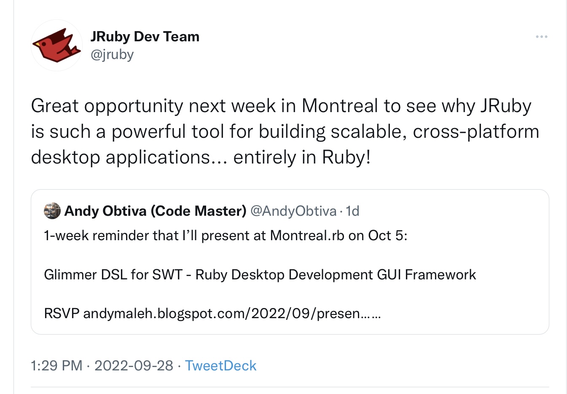
Task: Click "cross-platform" in the main tweet text
Action: click(476, 131)
